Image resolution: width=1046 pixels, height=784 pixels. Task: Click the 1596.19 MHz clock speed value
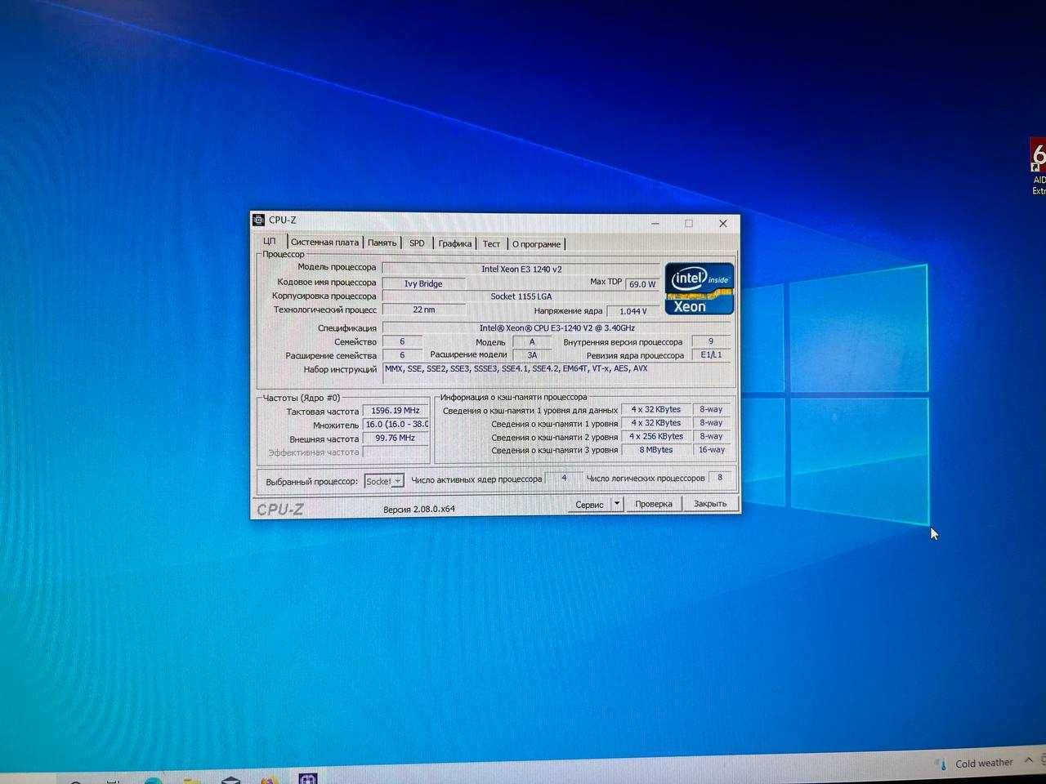click(x=396, y=411)
